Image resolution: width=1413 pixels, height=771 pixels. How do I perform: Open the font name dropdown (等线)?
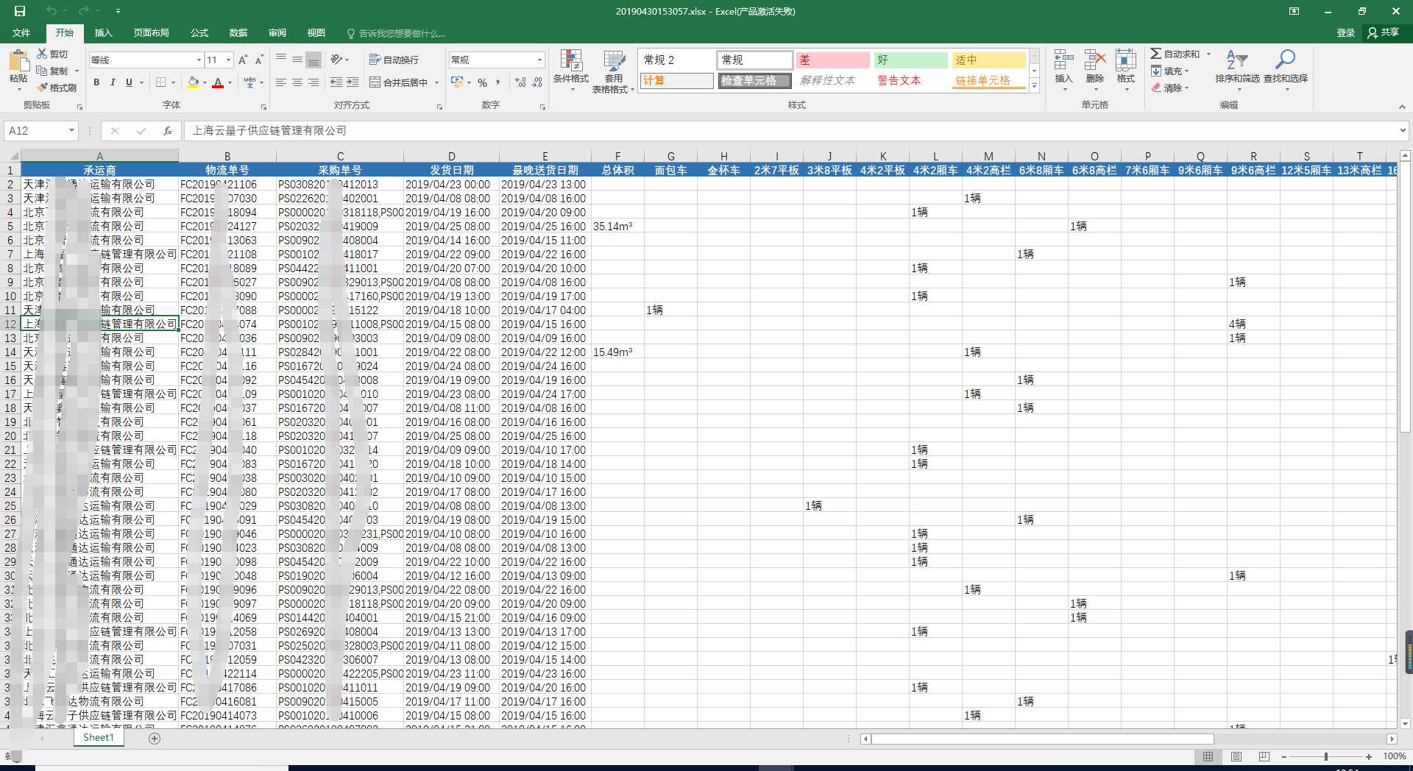click(199, 60)
